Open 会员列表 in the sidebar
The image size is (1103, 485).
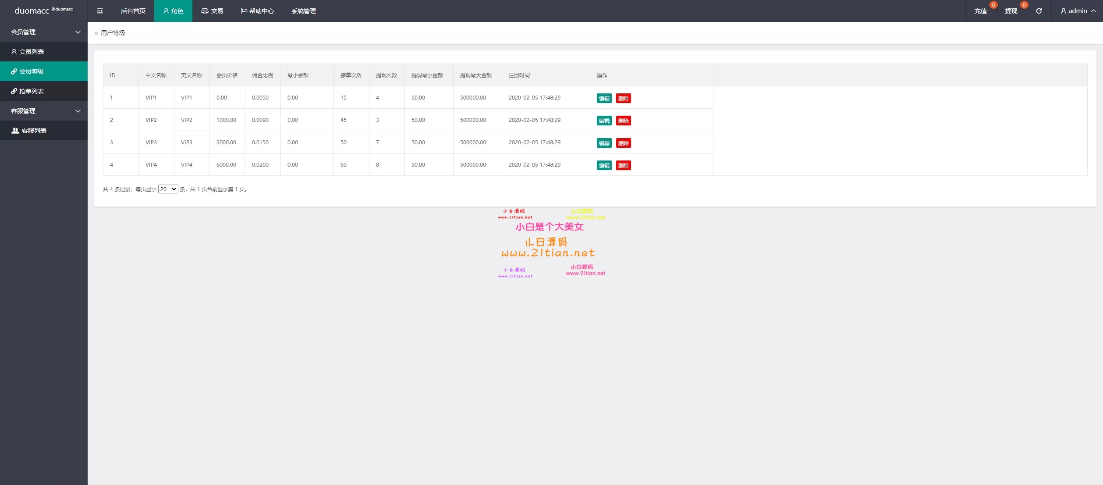coord(44,52)
